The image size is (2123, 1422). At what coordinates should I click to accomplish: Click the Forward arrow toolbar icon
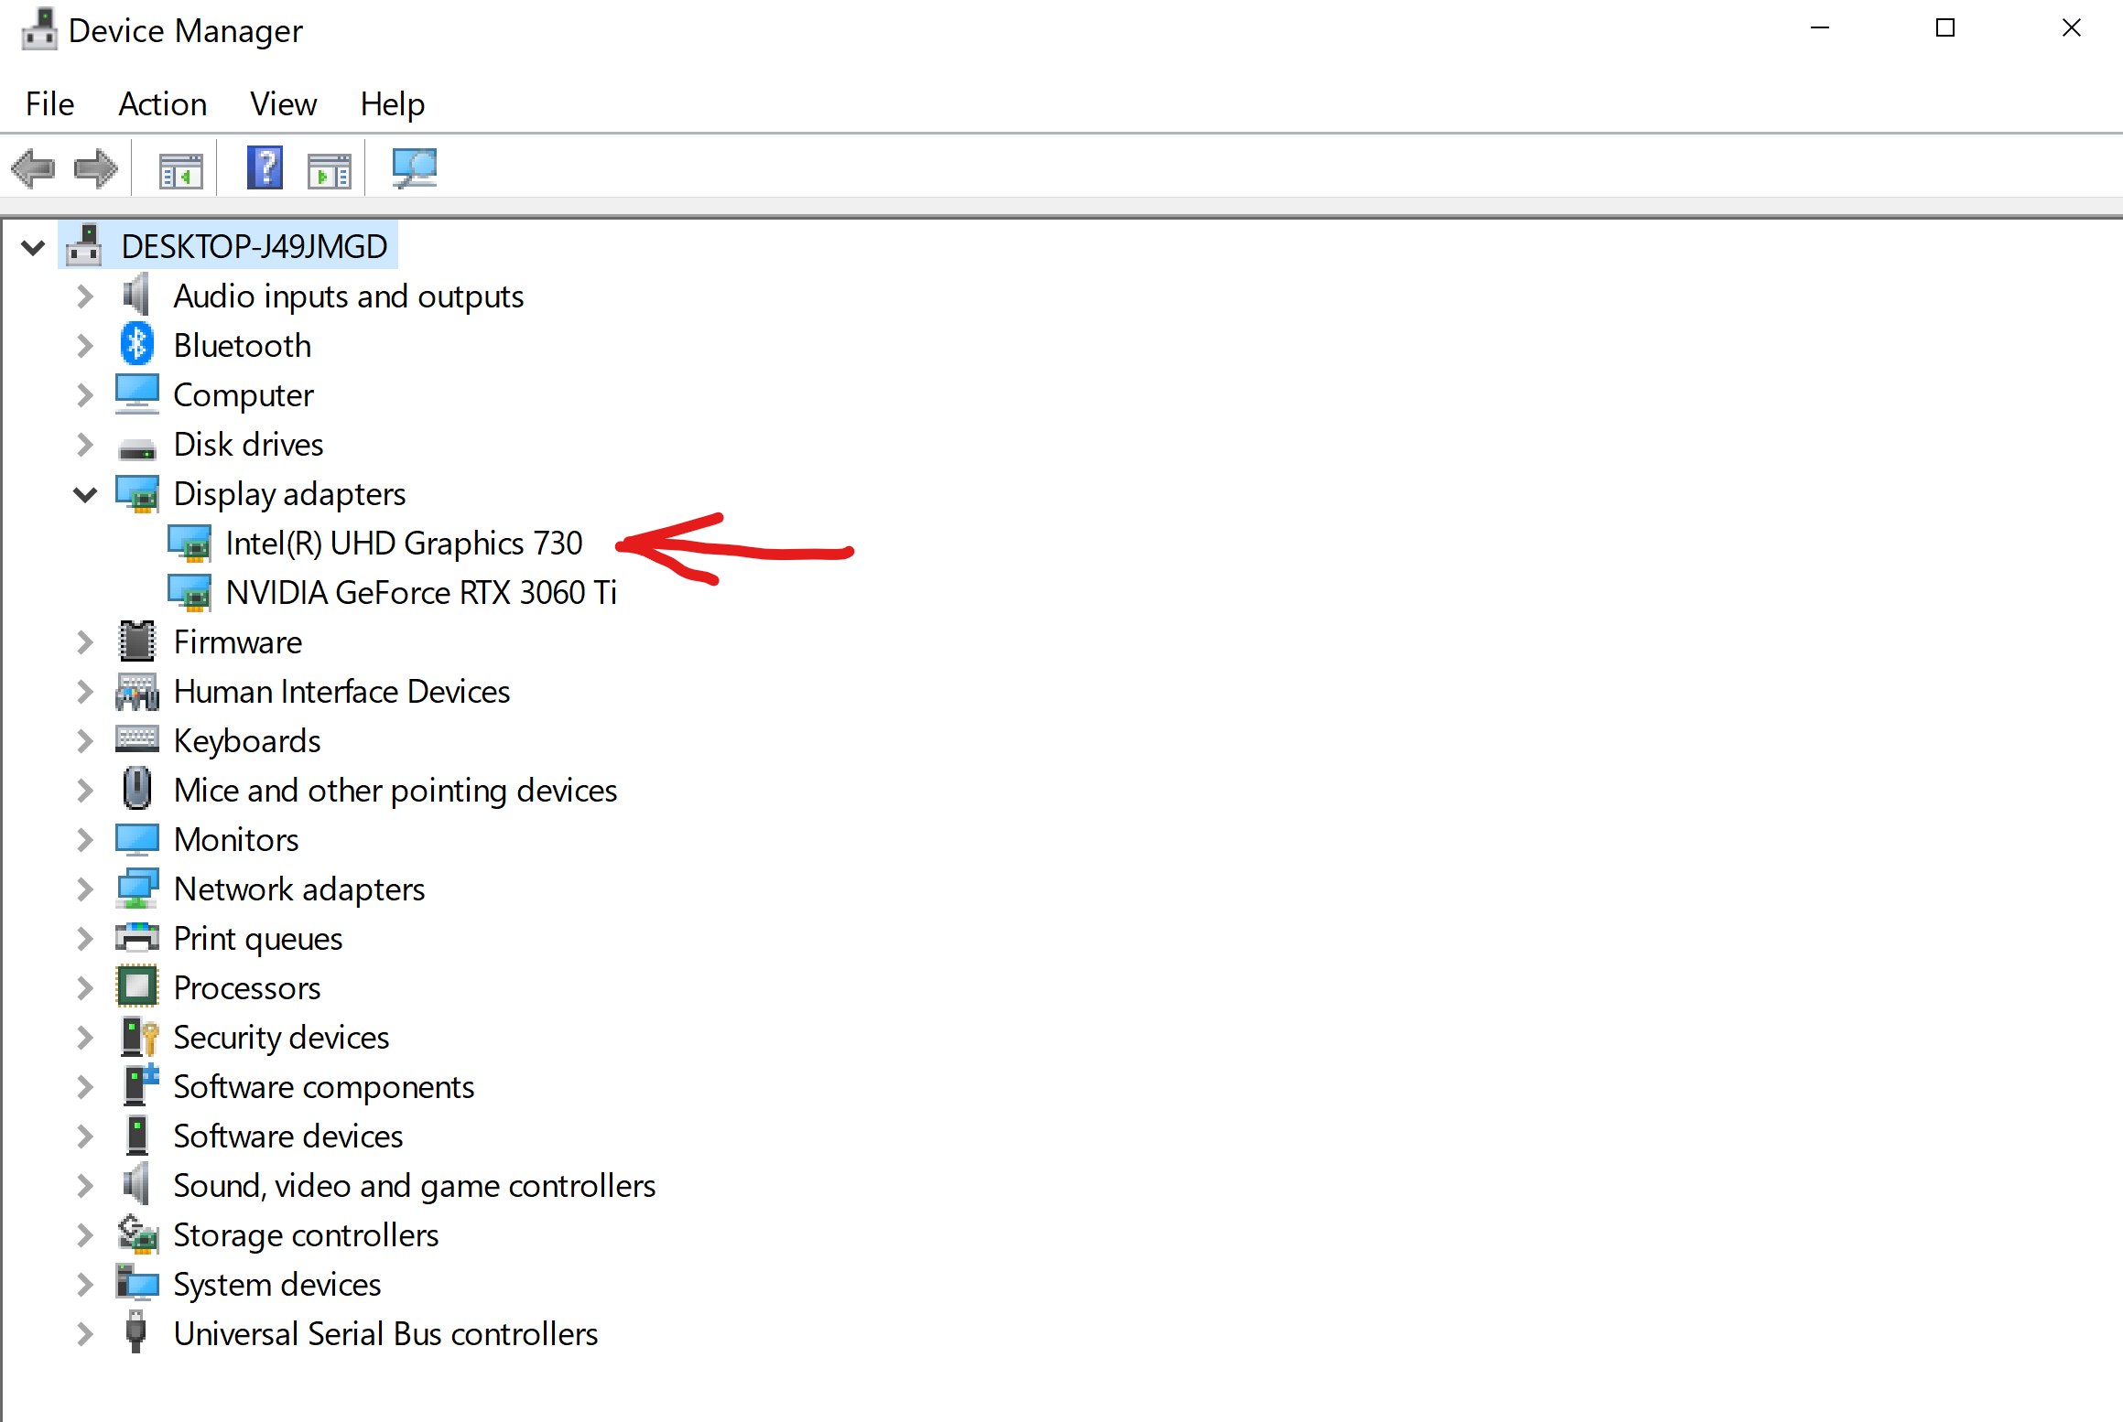(x=96, y=169)
